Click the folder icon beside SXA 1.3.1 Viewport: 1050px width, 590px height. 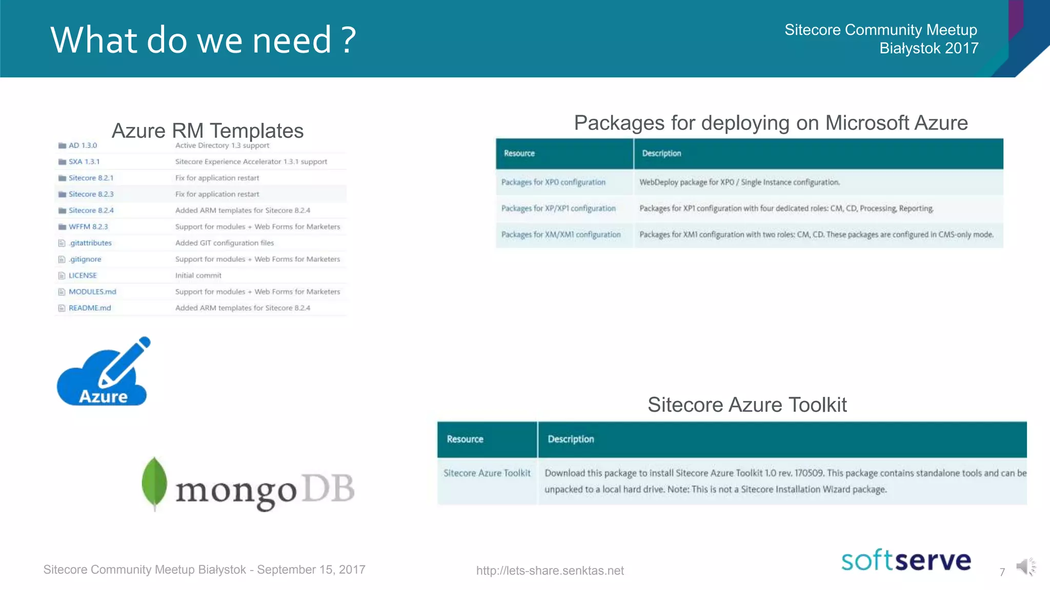pyautogui.click(x=62, y=162)
